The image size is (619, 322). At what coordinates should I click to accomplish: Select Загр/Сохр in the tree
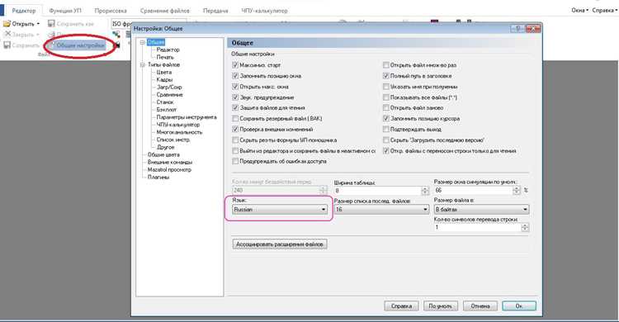(169, 88)
